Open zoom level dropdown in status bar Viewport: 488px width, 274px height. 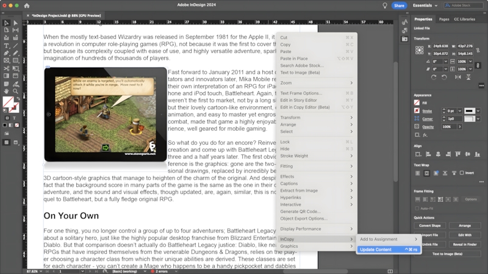coord(41,271)
